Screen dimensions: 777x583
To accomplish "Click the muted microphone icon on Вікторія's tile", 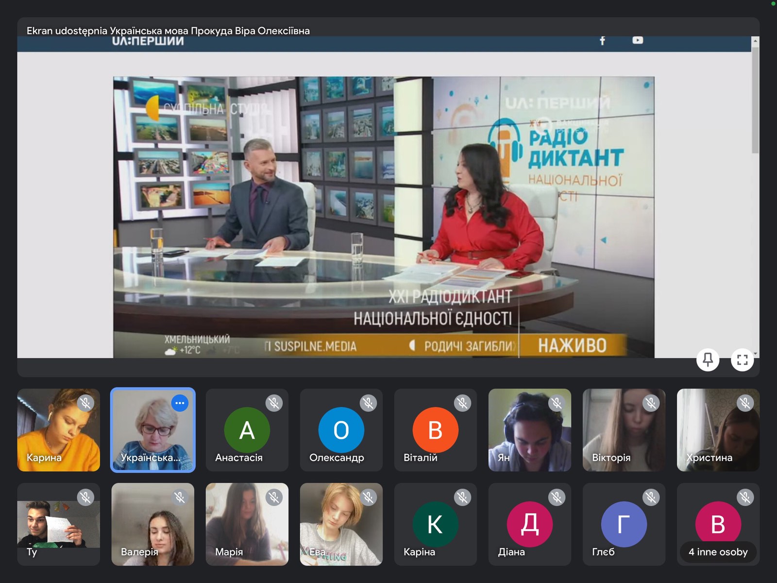I will point(651,403).
